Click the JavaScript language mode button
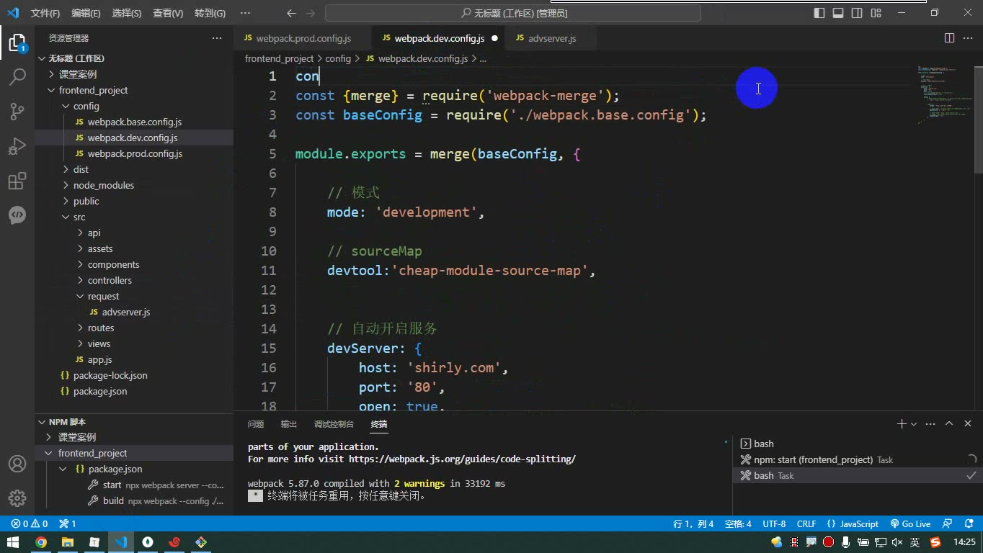The width and height of the screenshot is (983, 553). pos(853,524)
